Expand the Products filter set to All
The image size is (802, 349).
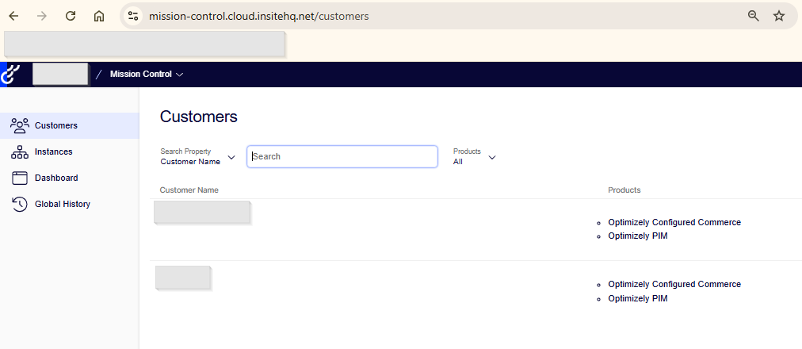pyautogui.click(x=474, y=157)
